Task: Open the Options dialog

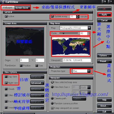Action: point(104,56)
